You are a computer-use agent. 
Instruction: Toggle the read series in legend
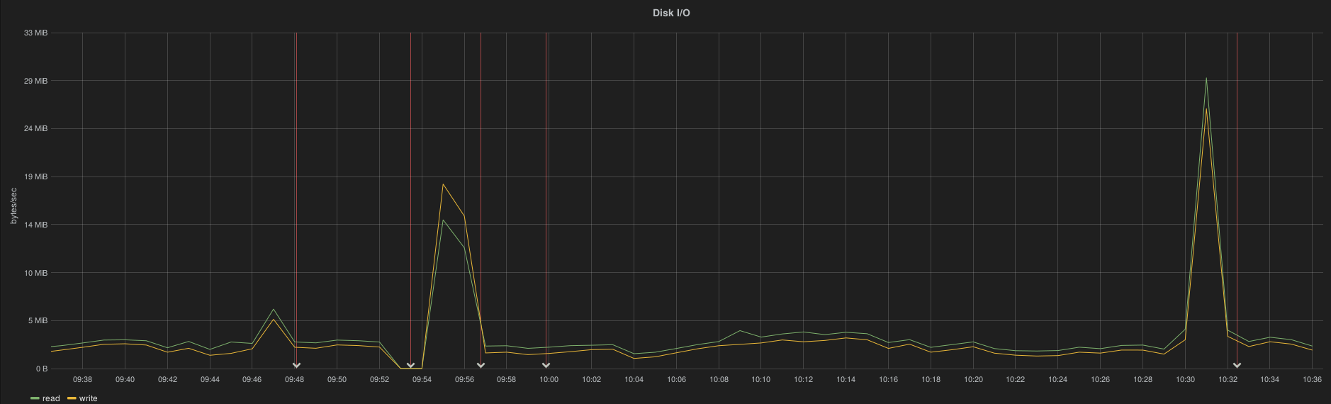click(x=51, y=398)
